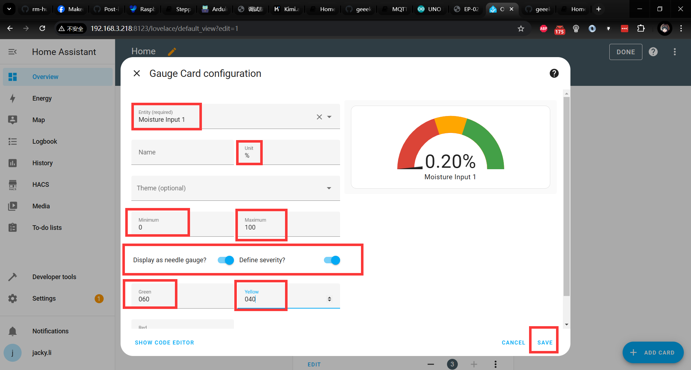
Task: Open the History panel
Action: coord(58,163)
